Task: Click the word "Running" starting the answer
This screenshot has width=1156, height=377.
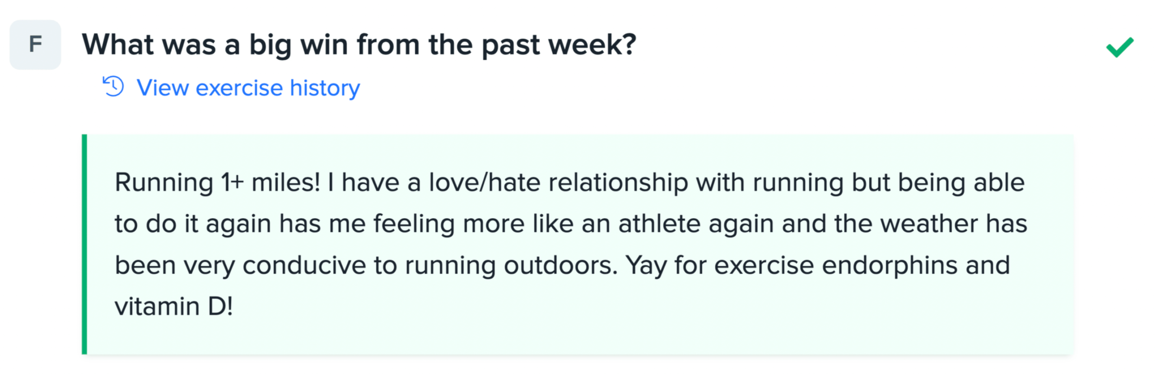Action: pyautogui.click(x=164, y=183)
